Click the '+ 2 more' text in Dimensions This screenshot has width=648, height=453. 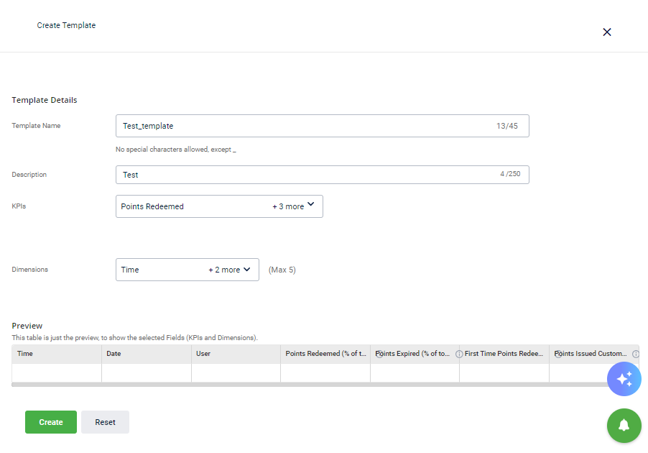[224, 270]
